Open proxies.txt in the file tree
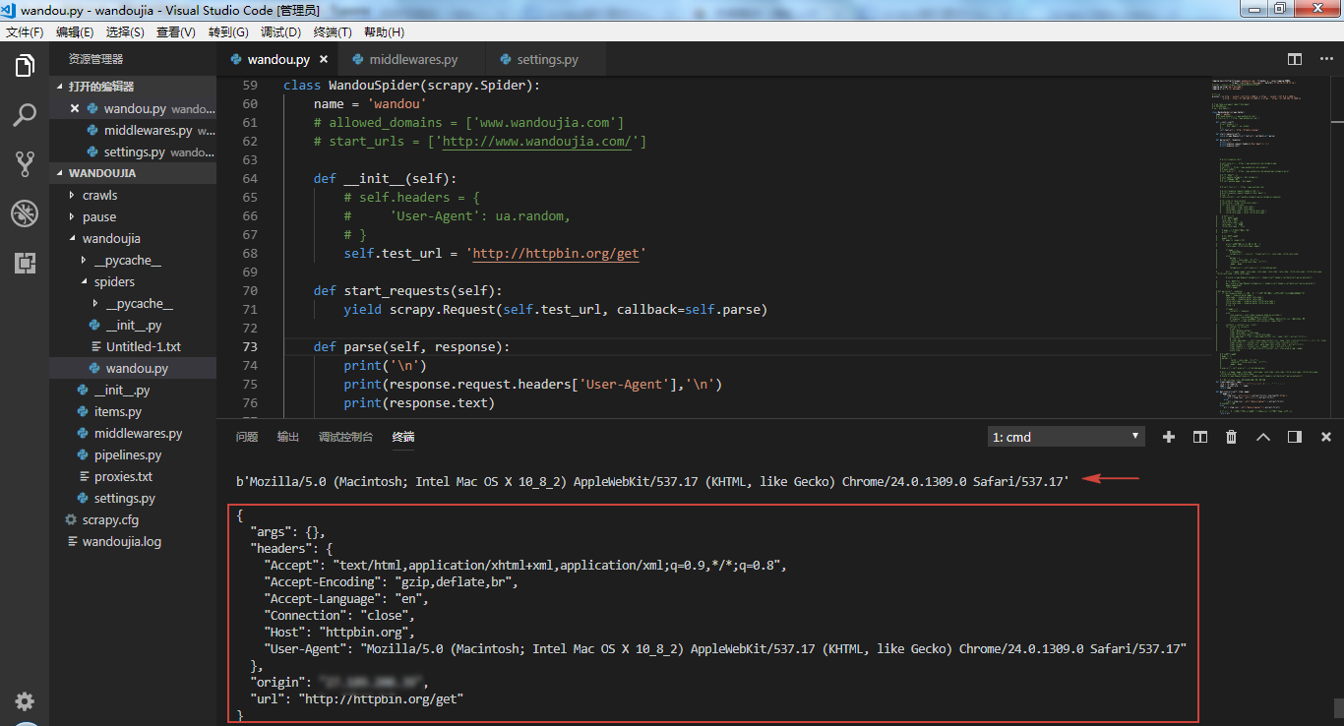 coord(133,476)
